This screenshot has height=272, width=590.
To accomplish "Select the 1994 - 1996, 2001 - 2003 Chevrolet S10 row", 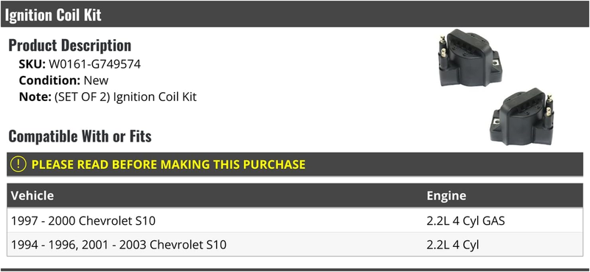I will pyautogui.click(x=295, y=245).
